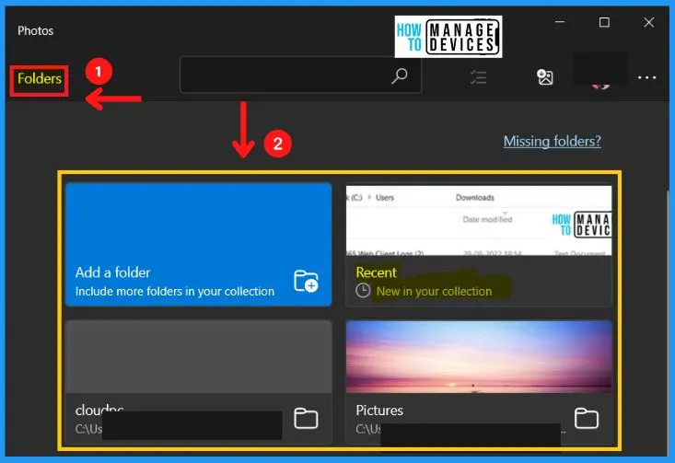Click the Photos app title
675x463 pixels.
click(x=36, y=30)
